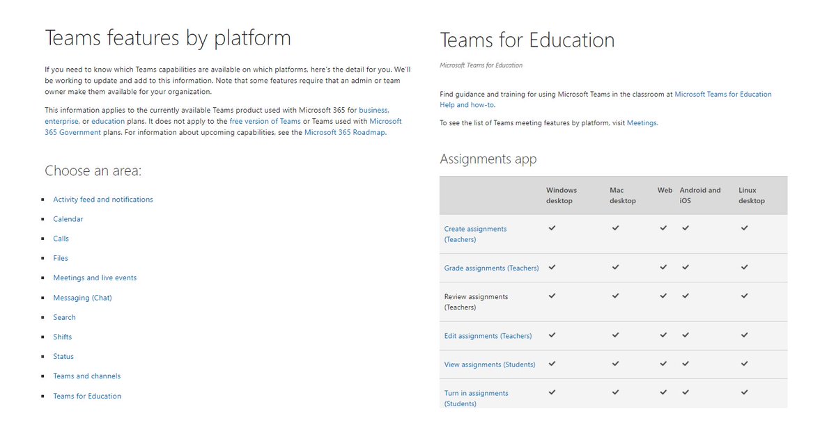The width and height of the screenshot is (836, 425).
Task: Follow the business plans link
Action: pos(373,110)
